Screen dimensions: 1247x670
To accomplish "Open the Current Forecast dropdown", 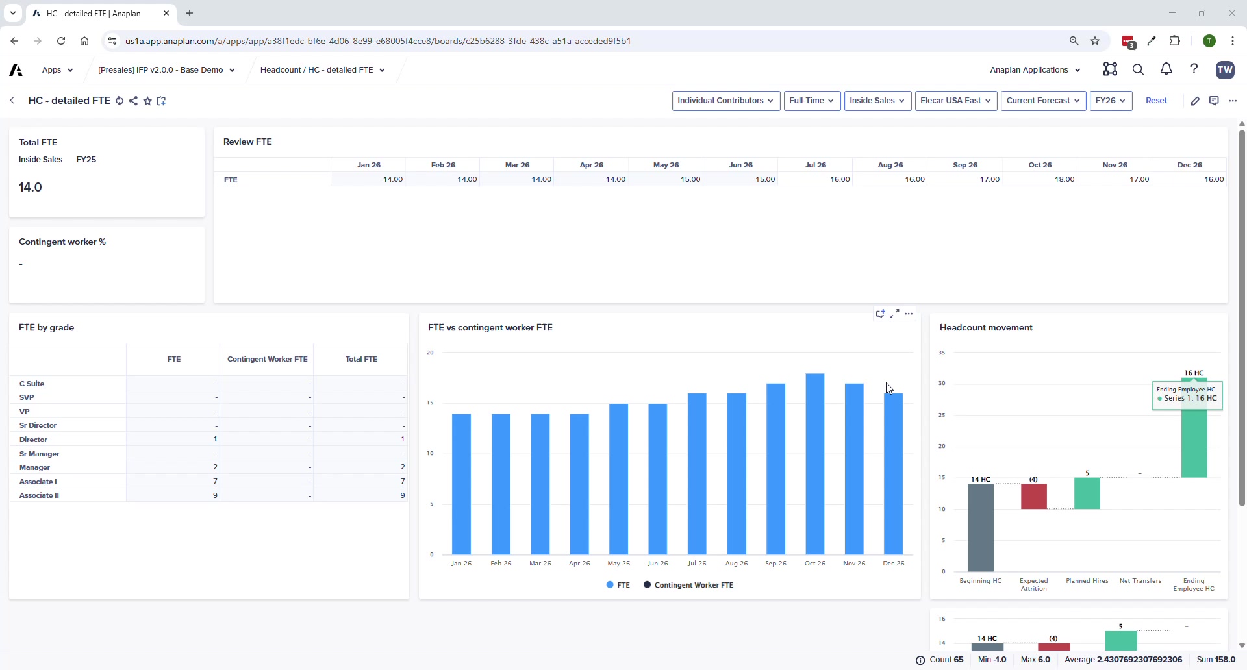I will pos(1043,101).
